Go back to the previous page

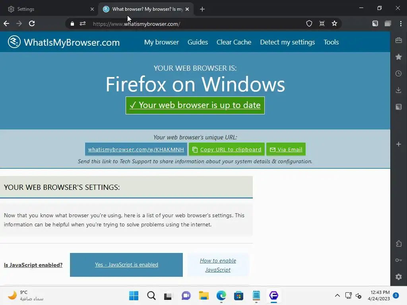click(x=6, y=23)
